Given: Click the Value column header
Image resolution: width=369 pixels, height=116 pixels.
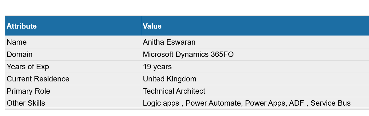Looking at the screenshot, I should pyautogui.click(x=255, y=26).
